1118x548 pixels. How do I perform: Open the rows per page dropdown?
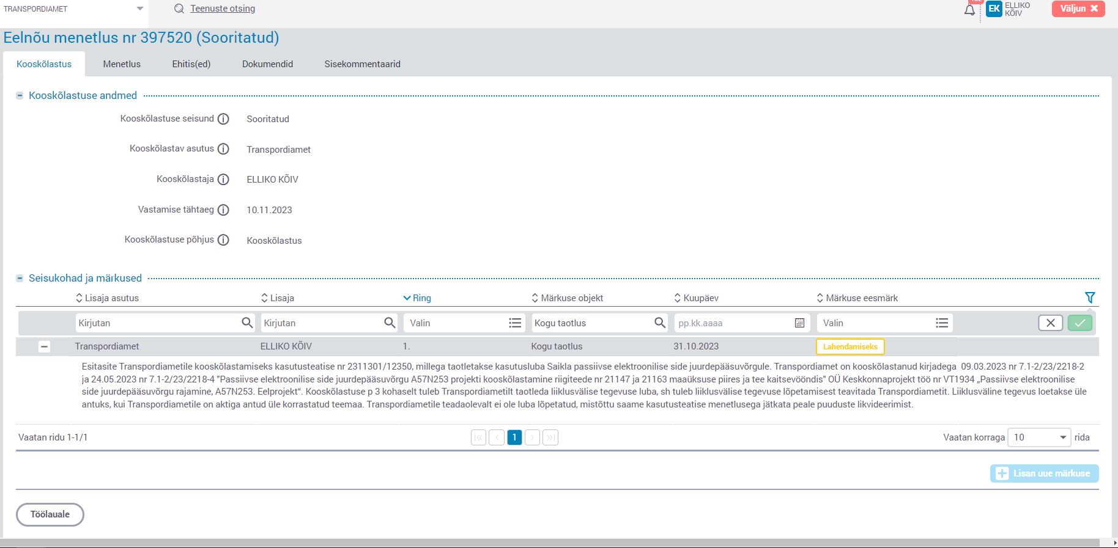(x=1039, y=437)
